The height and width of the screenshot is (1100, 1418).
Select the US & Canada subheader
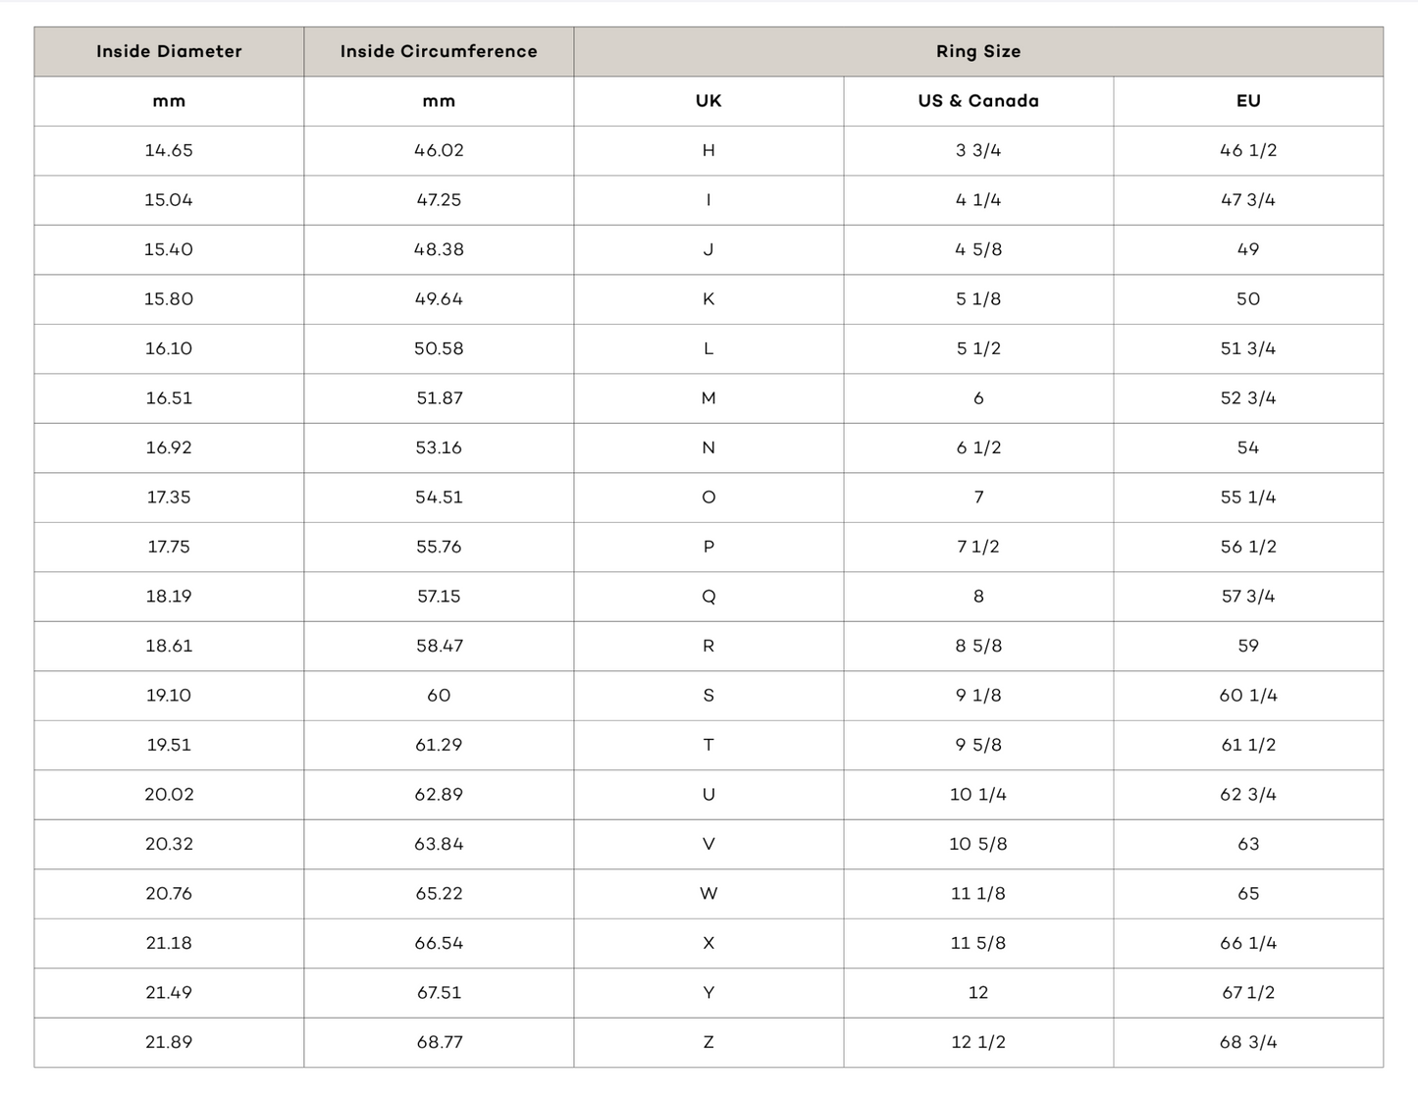coord(978,101)
